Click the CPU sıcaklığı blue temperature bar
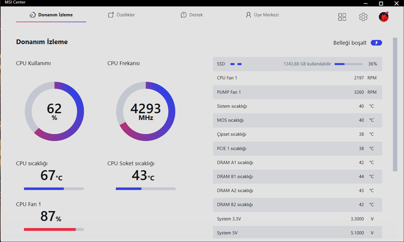Screen dimensions: 404x242 [54, 189]
